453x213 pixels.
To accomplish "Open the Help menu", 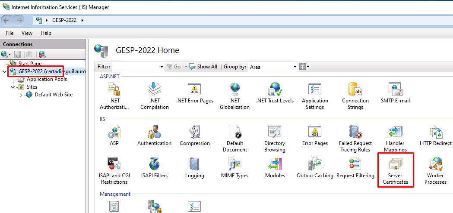I will tap(46, 33).
